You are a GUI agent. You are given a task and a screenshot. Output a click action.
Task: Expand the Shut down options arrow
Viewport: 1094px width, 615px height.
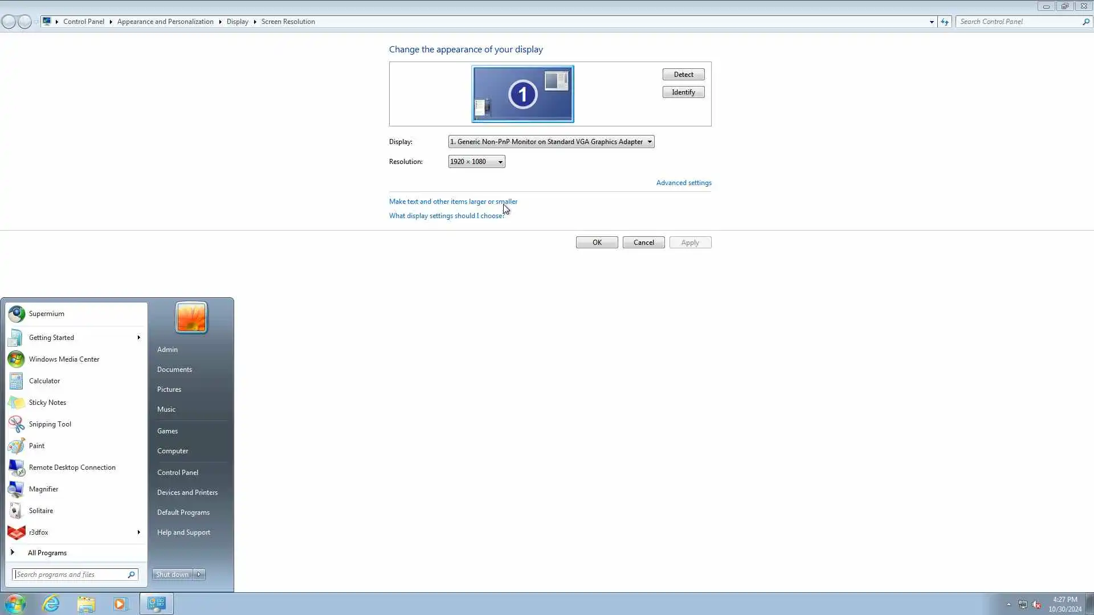[x=199, y=575]
